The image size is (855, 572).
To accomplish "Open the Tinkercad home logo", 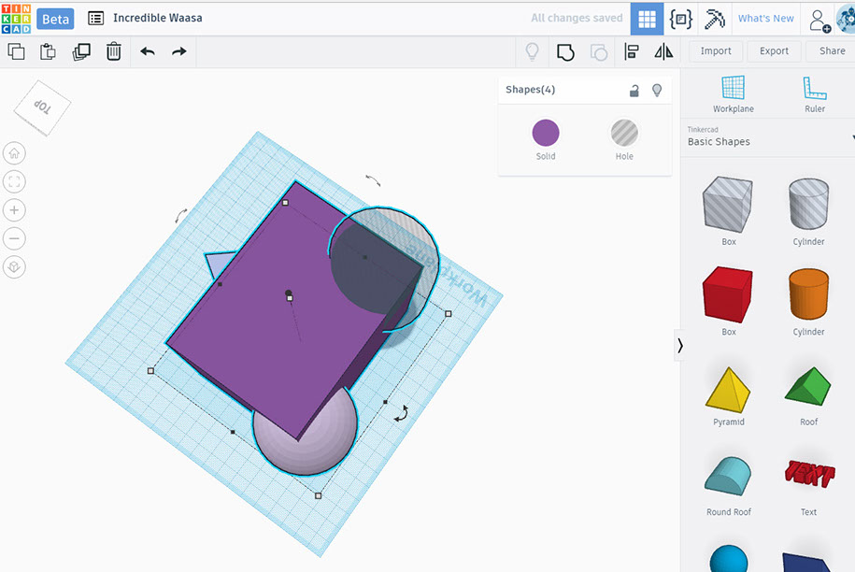I will (16, 19).
